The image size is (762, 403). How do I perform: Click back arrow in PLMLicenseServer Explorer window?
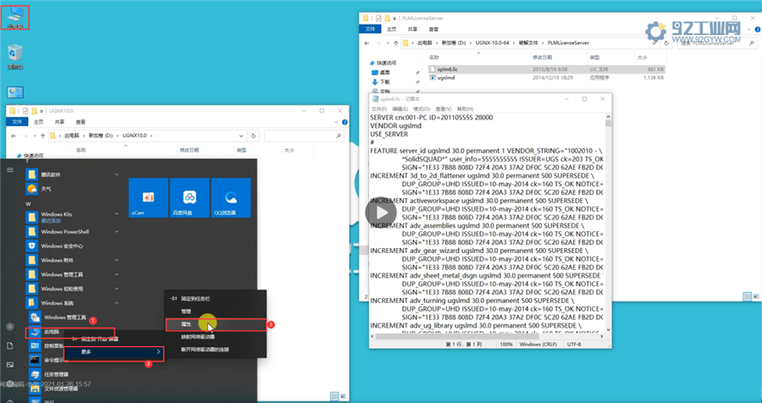[367, 43]
